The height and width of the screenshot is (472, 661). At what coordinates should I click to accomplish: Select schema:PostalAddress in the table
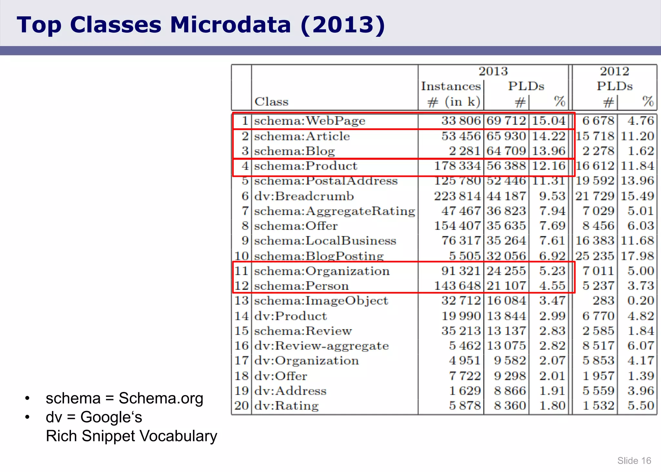tap(326, 181)
